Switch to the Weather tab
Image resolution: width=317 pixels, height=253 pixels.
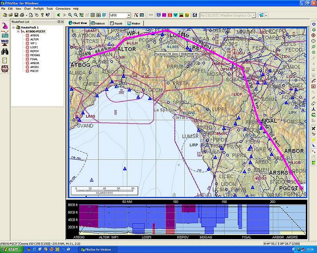coord(134,23)
